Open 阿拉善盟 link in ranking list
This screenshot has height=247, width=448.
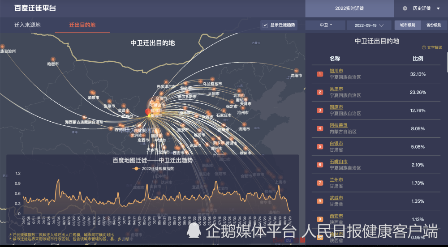click(x=339, y=125)
